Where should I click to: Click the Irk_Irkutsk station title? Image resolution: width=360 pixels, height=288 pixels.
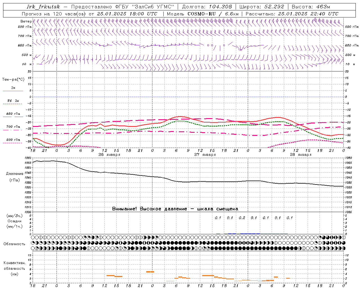click(x=43, y=7)
